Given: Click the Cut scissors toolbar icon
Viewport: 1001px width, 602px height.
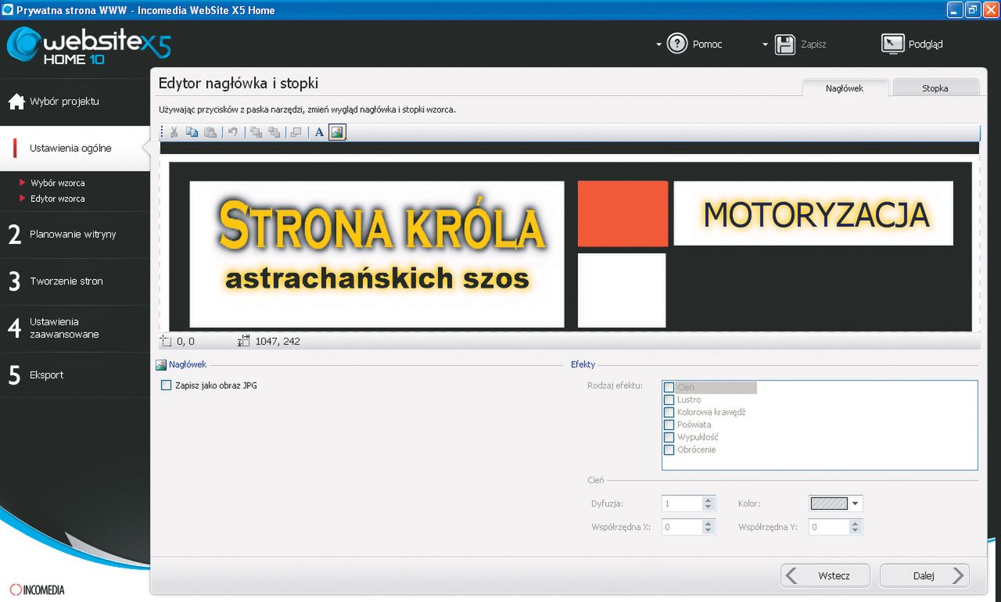Looking at the screenshot, I should [174, 132].
